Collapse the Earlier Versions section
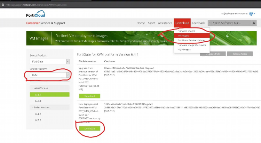The height and width of the screenshot is (143, 261). point(50,108)
